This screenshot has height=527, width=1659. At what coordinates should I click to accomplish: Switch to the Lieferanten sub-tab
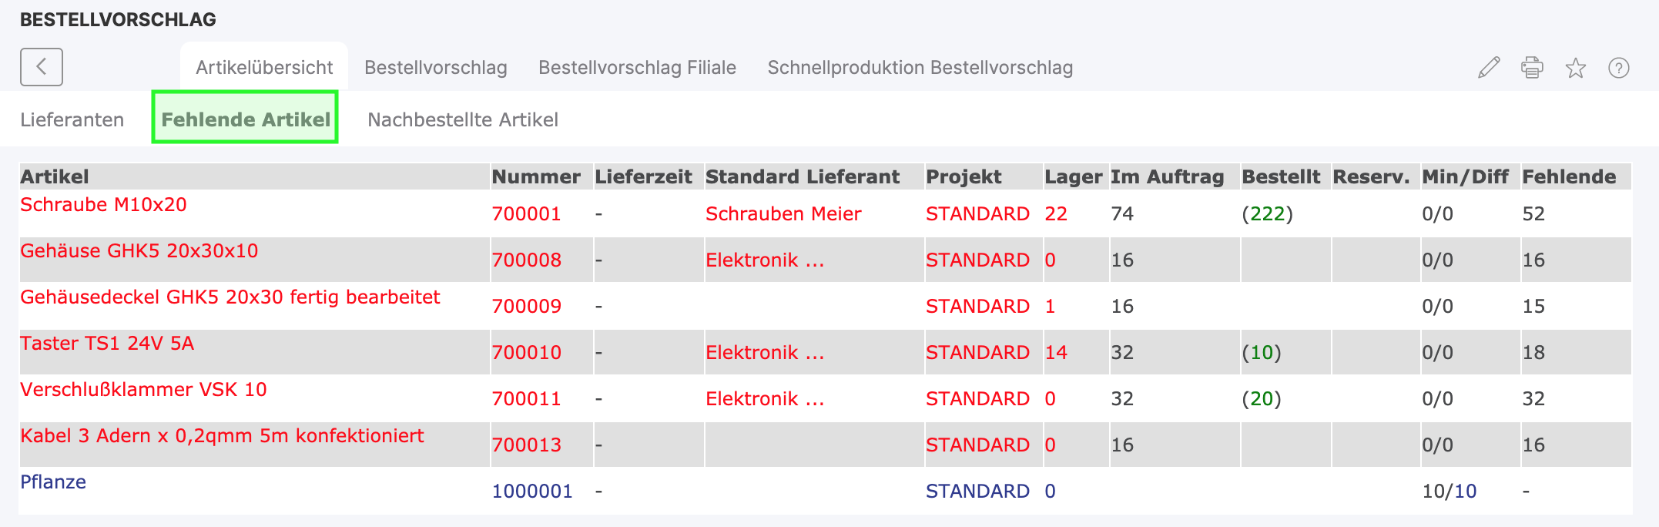point(72,119)
